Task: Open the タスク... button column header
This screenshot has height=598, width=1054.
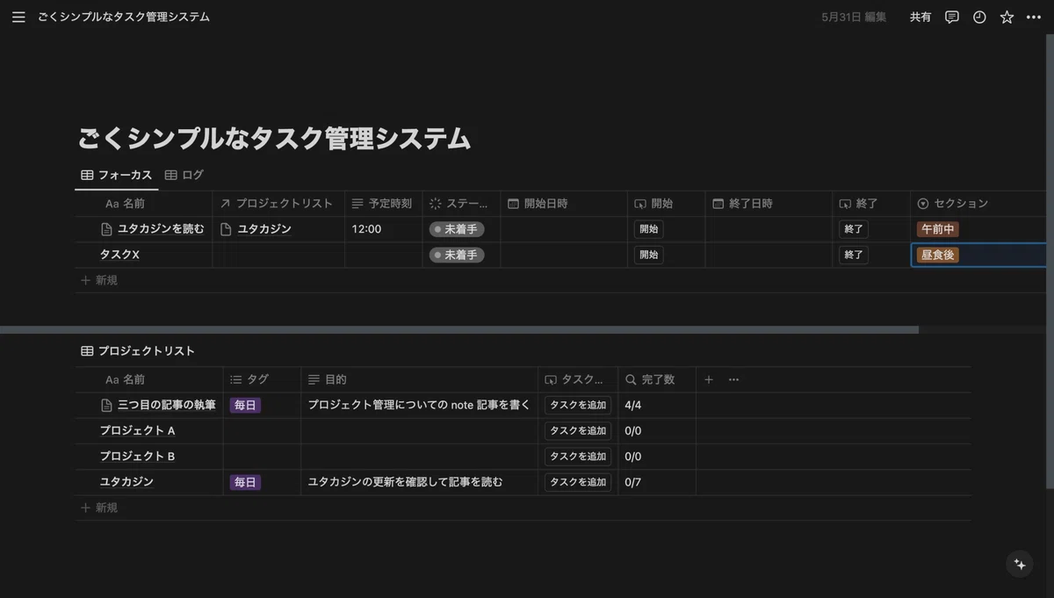Action: tap(578, 379)
